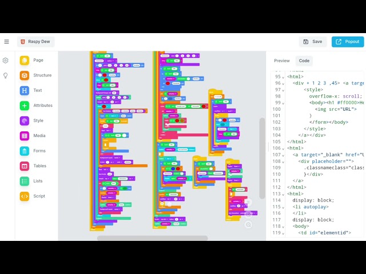Open the hamburger menu

click(6, 42)
